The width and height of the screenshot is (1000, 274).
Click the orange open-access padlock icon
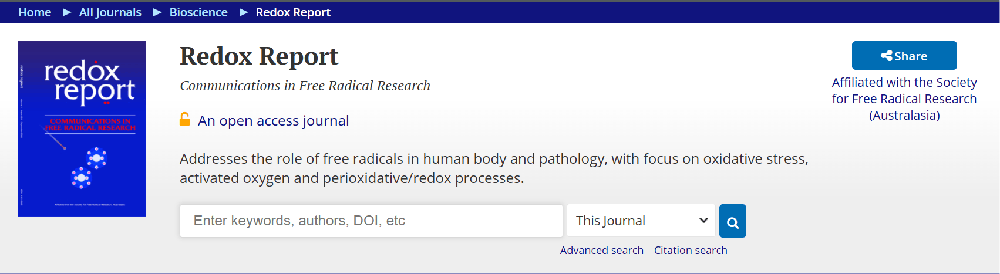pyautogui.click(x=184, y=120)
